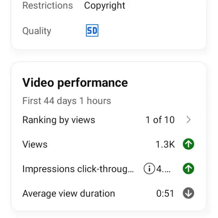Tap the Copyright restriction text
Viewport: 218px width, 218px height.
105,6
